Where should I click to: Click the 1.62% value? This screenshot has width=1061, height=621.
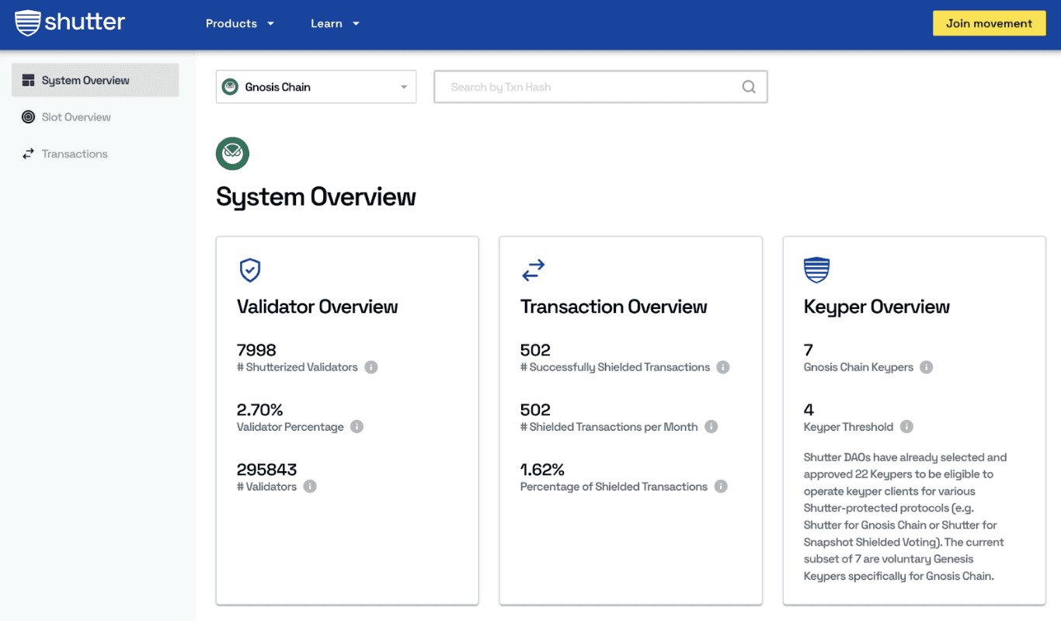click(542, 470)
